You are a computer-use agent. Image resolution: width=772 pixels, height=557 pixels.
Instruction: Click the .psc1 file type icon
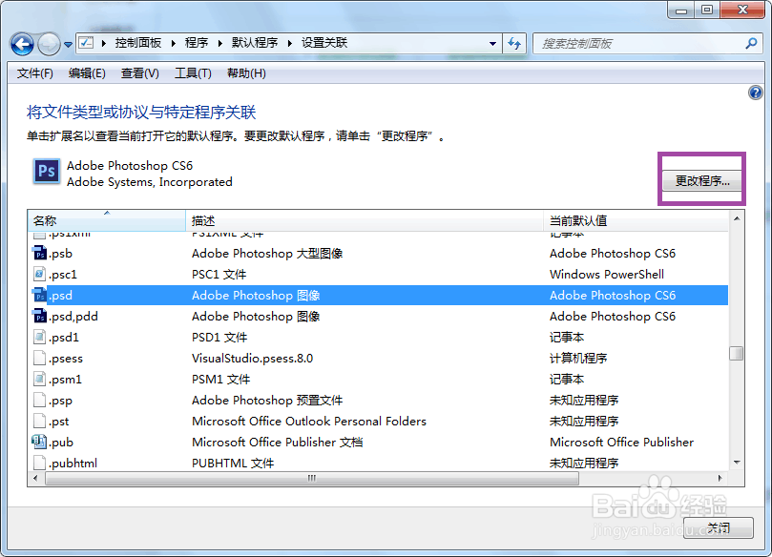pyautogui.click(x=39, y=274)
